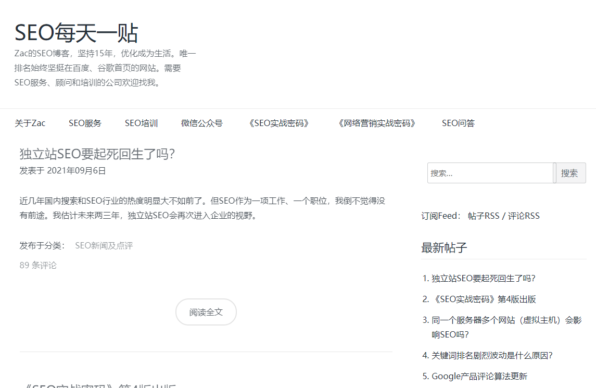
Task: Click the 阅读全文 button
Action: (206, 311)
